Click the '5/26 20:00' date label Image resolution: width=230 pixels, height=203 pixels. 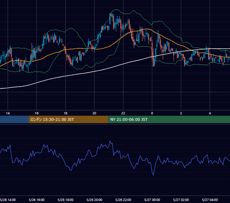pos(94,200)
